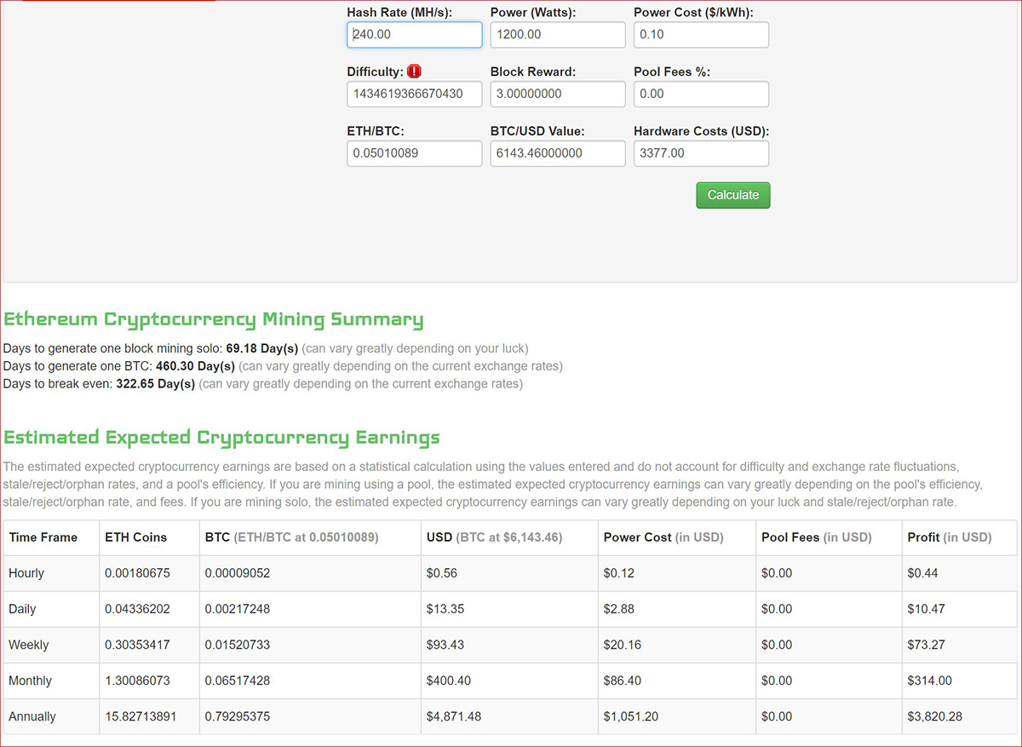Screen dimensions: 1022x747
Task: Click the daily Power Cost value $2.88
Action: [x=619, y=609]
